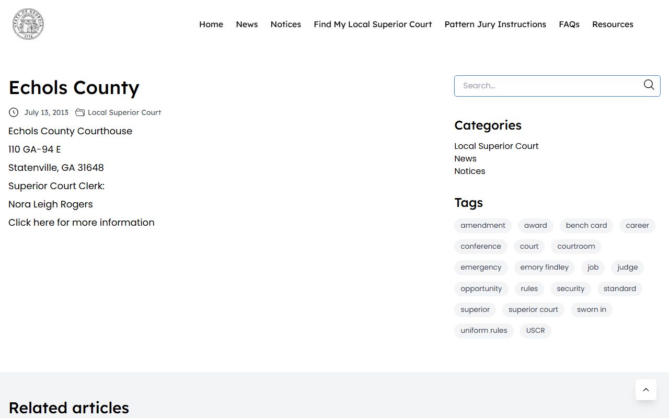Click the clock icon beside July 13, 2013
Screen dimensions: 669x418
point(14,112)
